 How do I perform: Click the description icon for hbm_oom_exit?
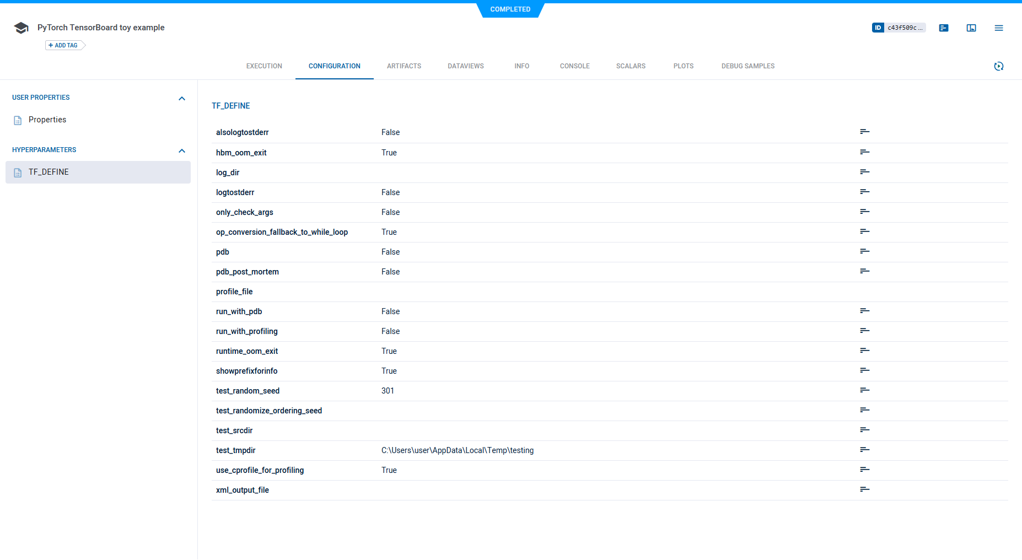click(864, 152)
